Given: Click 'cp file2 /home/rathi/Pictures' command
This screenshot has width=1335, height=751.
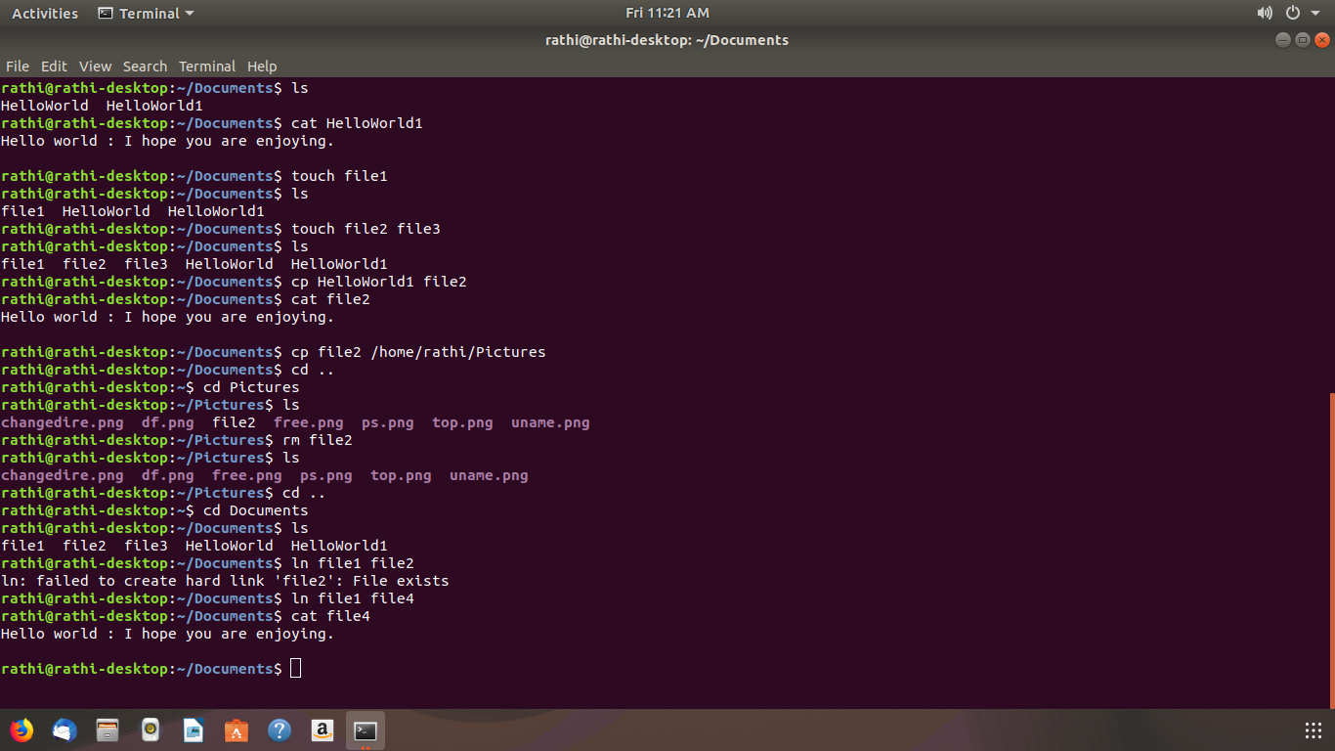Looking at the screenshot, I should pos(418,352).
